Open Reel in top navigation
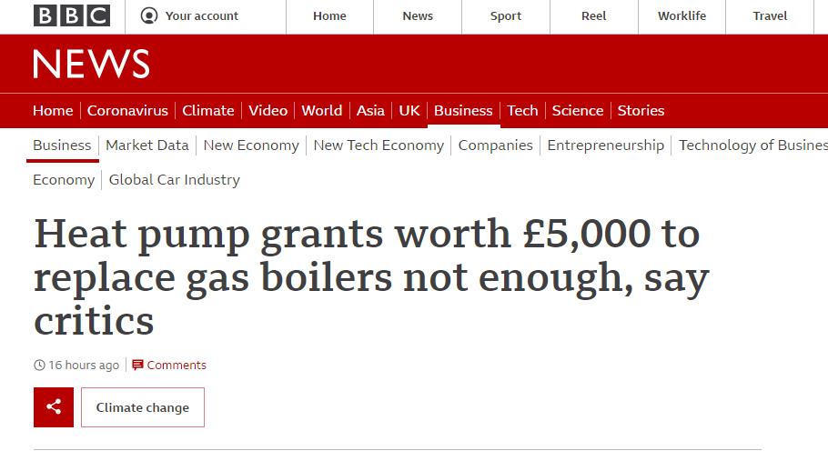Viewport: 828px width, 461px height. point(593,15)
